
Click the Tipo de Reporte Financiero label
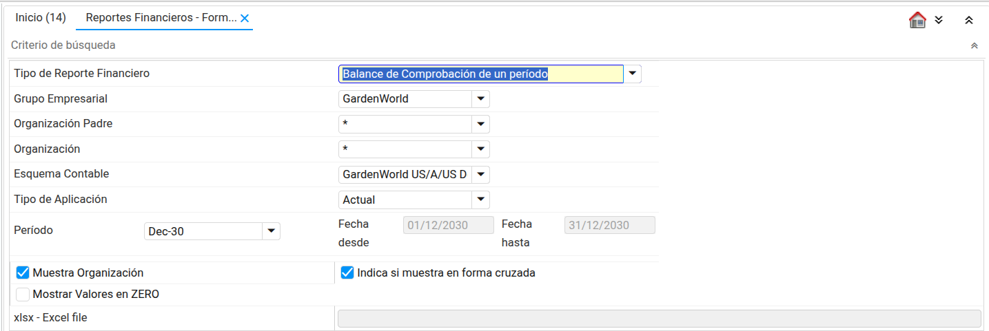(81, 73)
